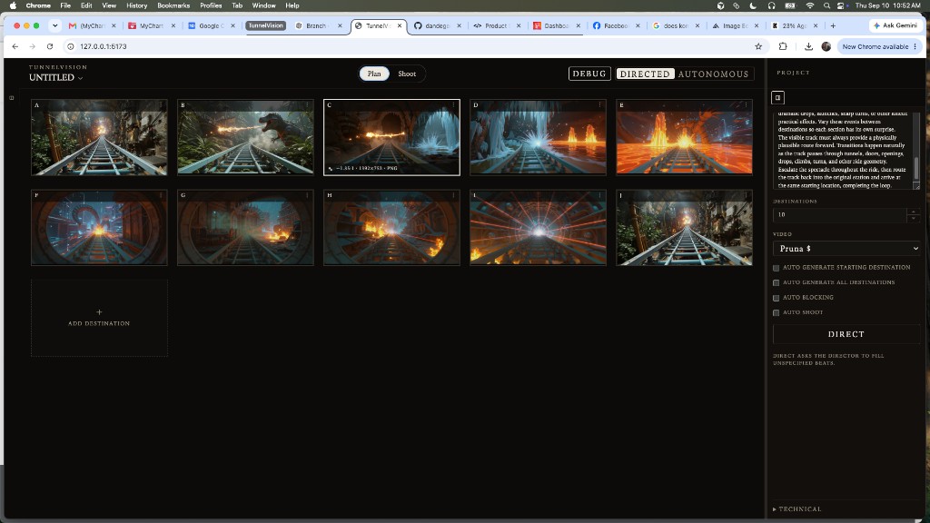Click the Ask Gemini button
This screenshot has height=523, width=930.
click(x=895, y=25)
